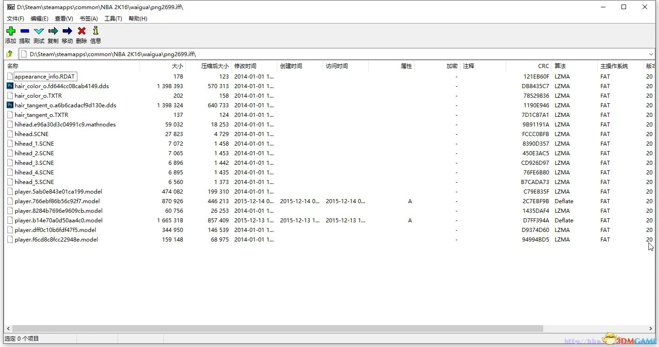Click the document icon beside appearance_info.RDAT
This screenshot has width=659, height=347.
point(10,76)
